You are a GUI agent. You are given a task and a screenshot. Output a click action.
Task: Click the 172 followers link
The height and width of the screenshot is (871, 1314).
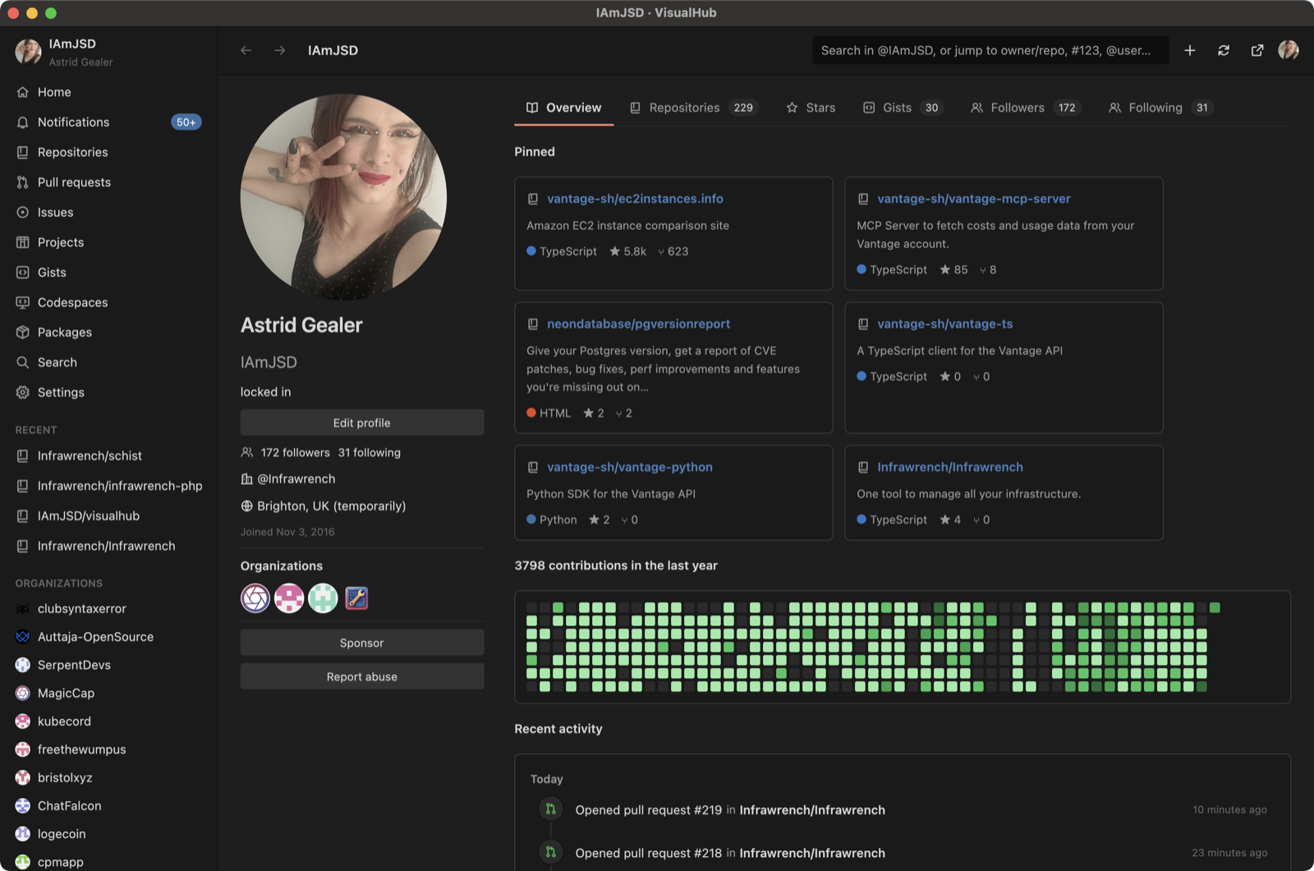click(295, 453)
